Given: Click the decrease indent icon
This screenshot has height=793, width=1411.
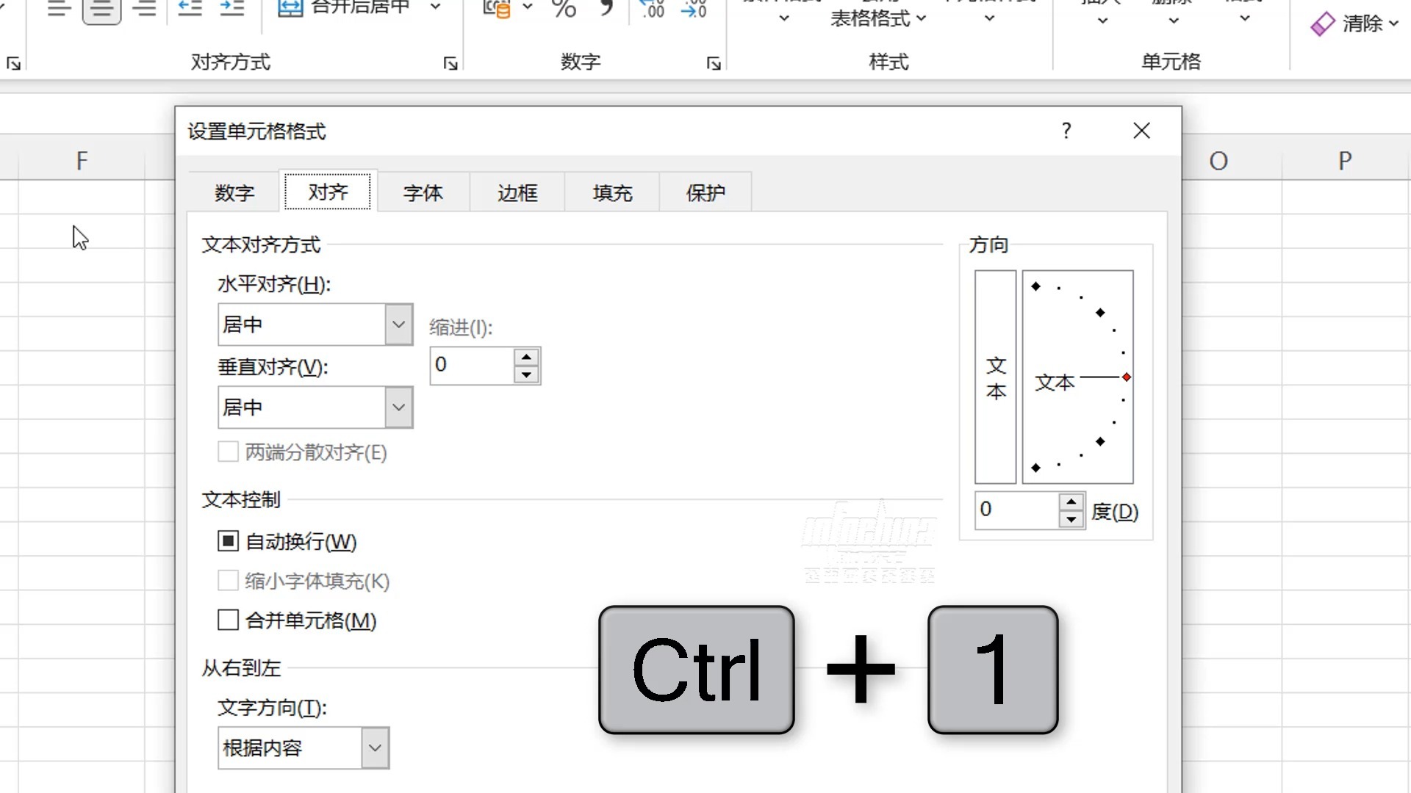Looking at the screenshot, I should click(x=190, y=9).
